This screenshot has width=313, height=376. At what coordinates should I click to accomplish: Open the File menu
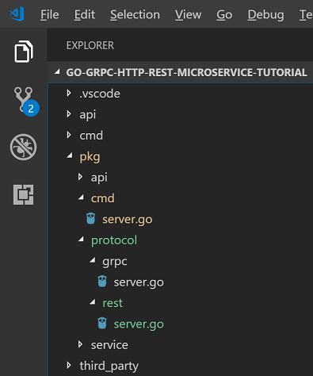[x=50, y=14]
